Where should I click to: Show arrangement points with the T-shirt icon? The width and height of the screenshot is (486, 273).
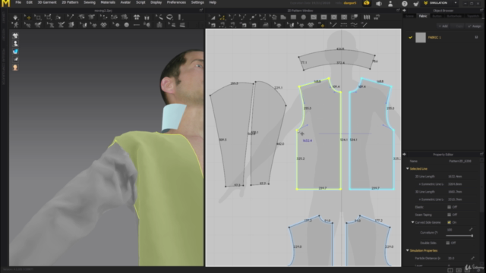click(137, 17)
